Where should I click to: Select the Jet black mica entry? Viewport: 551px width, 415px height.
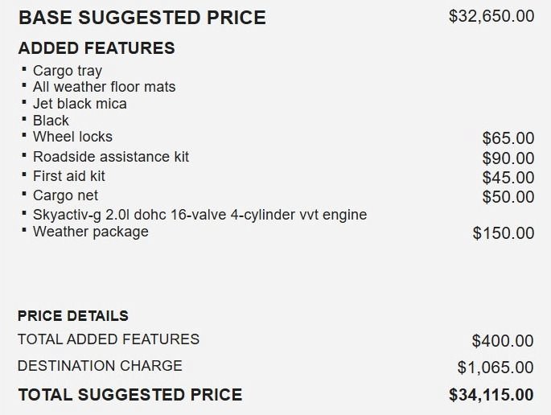click(x=80, y=104)
